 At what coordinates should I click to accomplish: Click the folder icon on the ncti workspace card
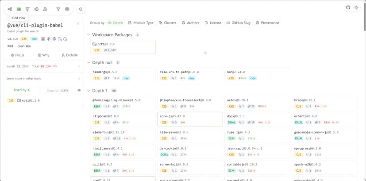[95, 44]
